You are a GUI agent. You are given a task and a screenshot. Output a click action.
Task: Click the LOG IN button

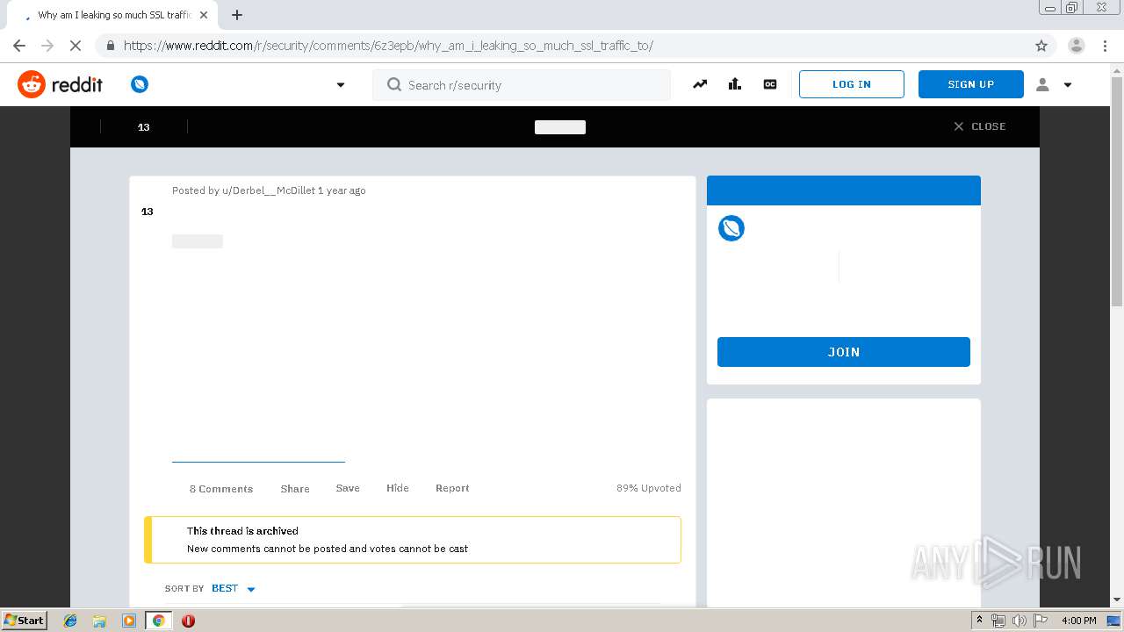coord(852,84)
